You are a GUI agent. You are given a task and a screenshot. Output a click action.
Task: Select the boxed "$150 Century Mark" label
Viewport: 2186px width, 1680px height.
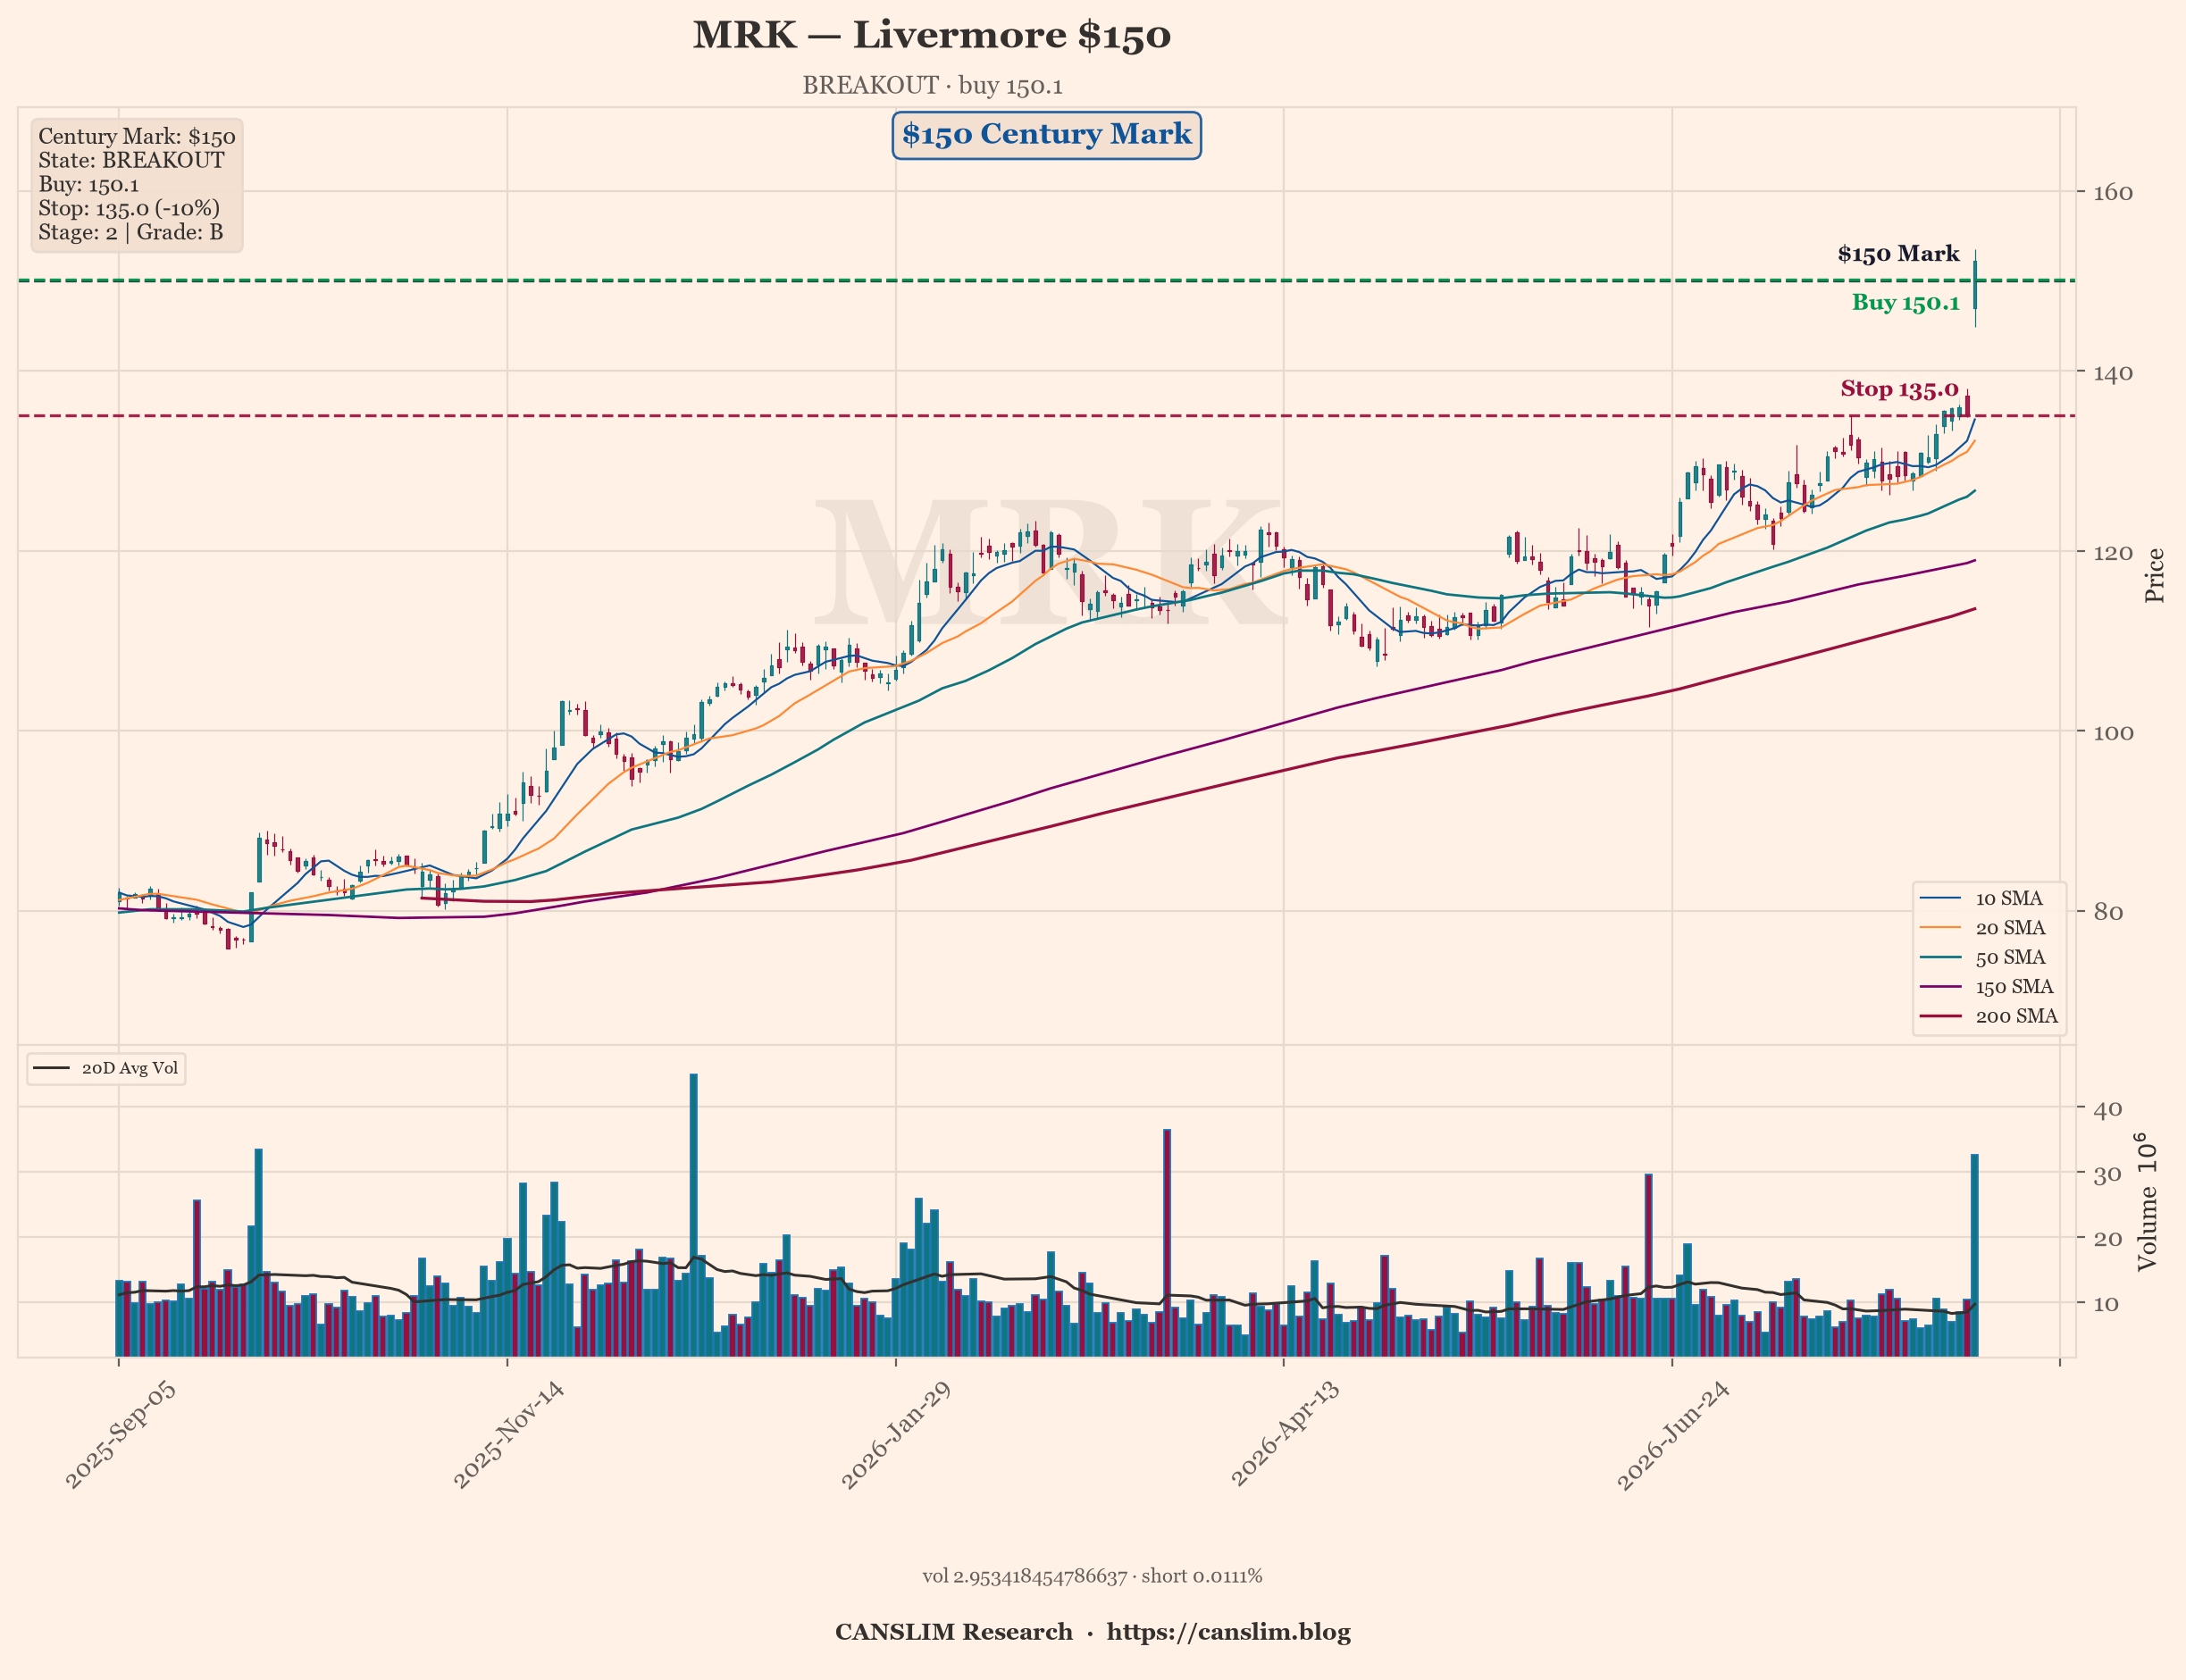(x=1046, y=135)
